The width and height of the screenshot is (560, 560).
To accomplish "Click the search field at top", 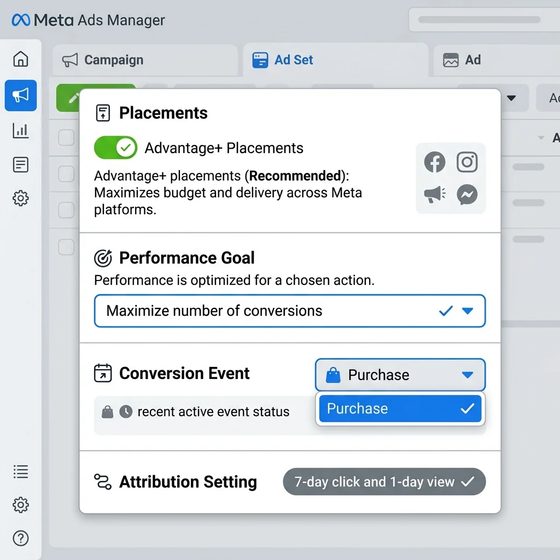I will coord(485,20).
